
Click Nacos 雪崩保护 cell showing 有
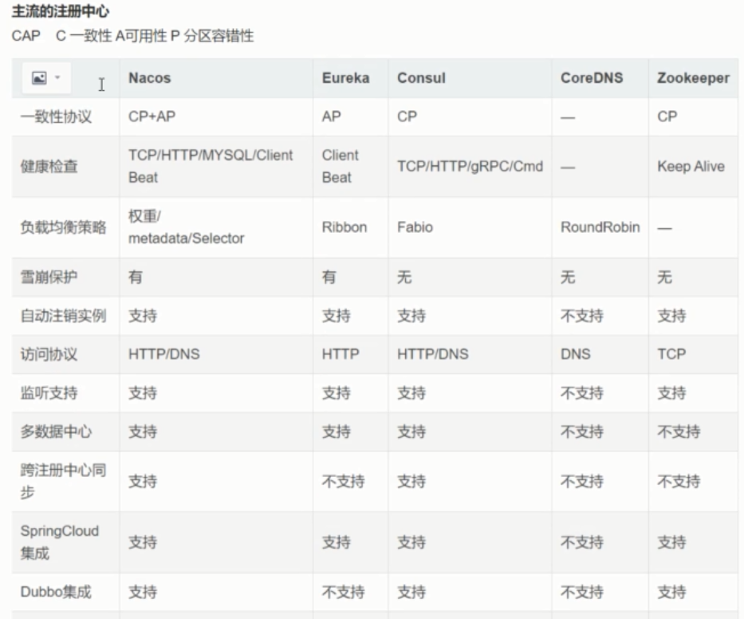coord(136,278)
